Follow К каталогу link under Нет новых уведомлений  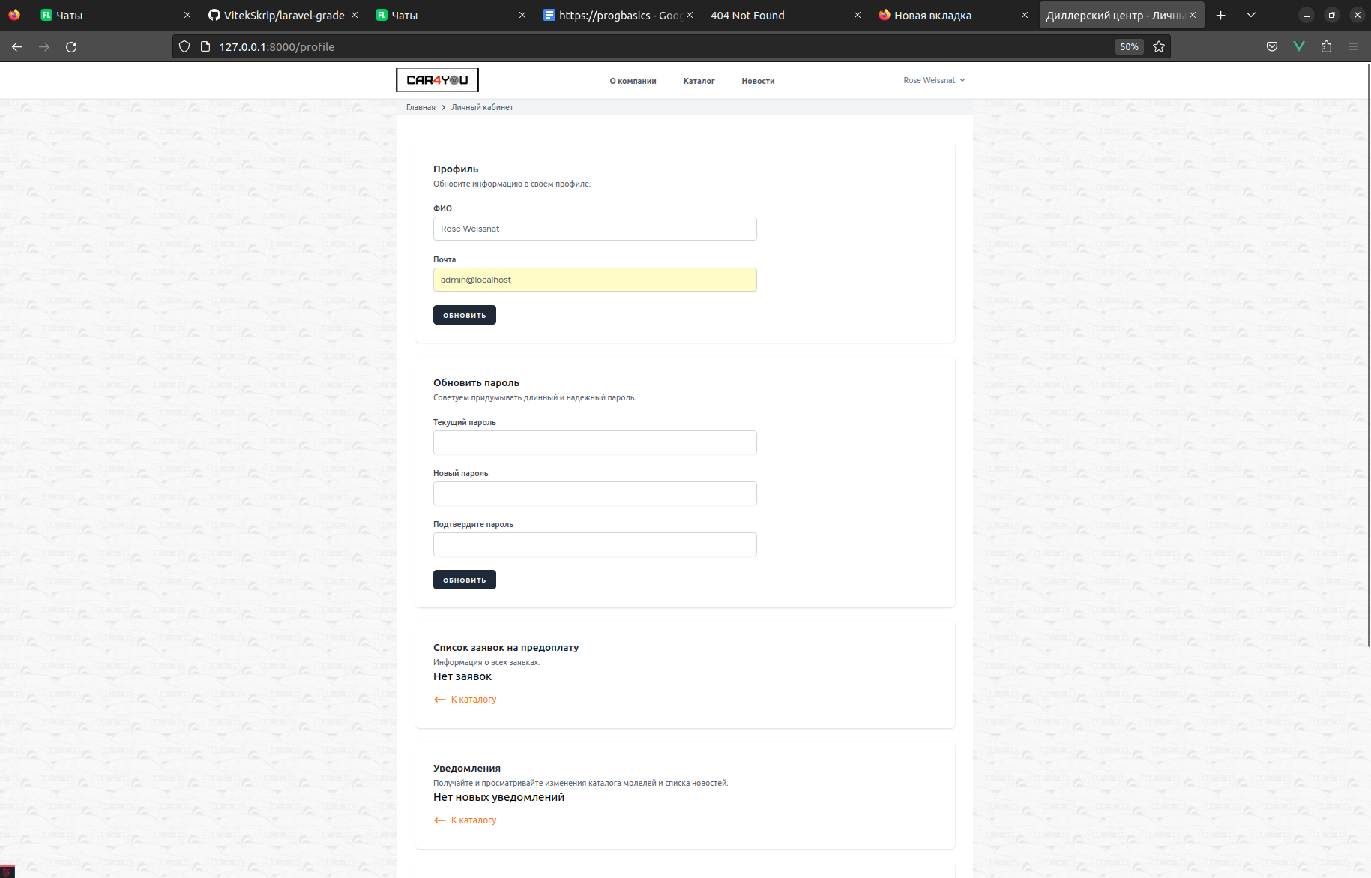(x=465, y=820)
